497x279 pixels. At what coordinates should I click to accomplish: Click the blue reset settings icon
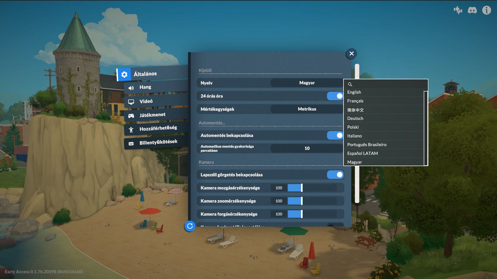pyautogui.click(x=190, y=226)
